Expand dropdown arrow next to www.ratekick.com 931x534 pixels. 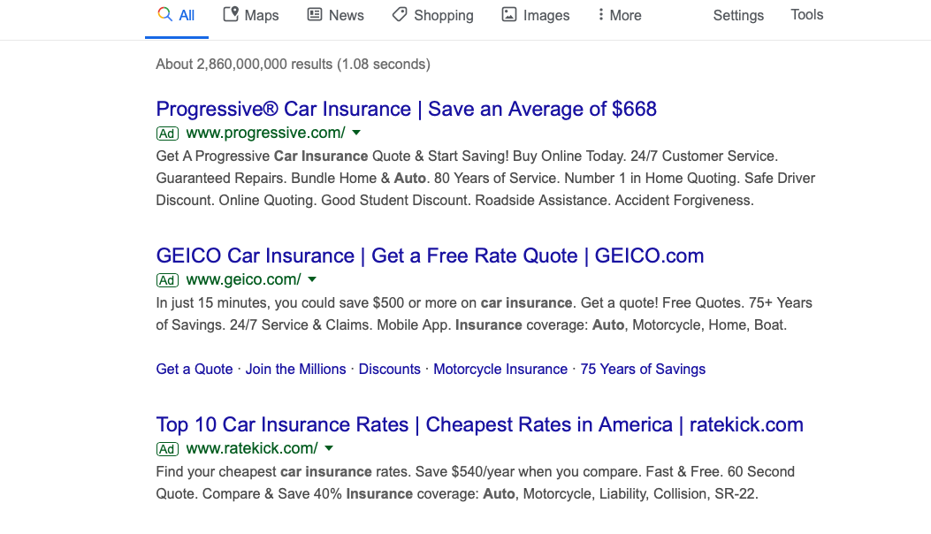[329, 448]
